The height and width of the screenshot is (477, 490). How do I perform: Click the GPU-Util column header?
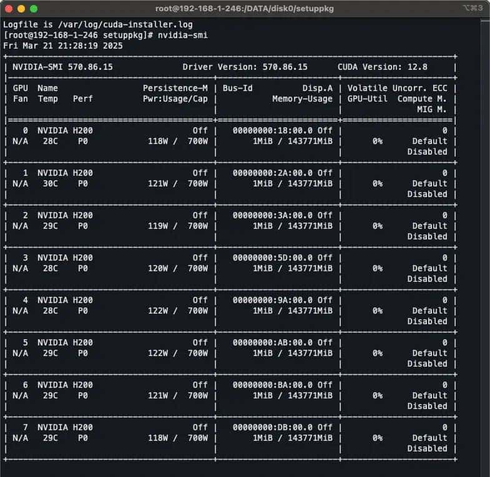coord(368,99)
